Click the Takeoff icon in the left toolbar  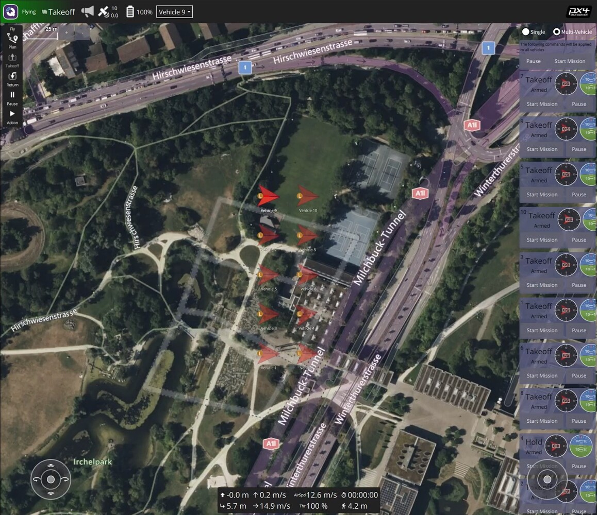coord(11,58)
